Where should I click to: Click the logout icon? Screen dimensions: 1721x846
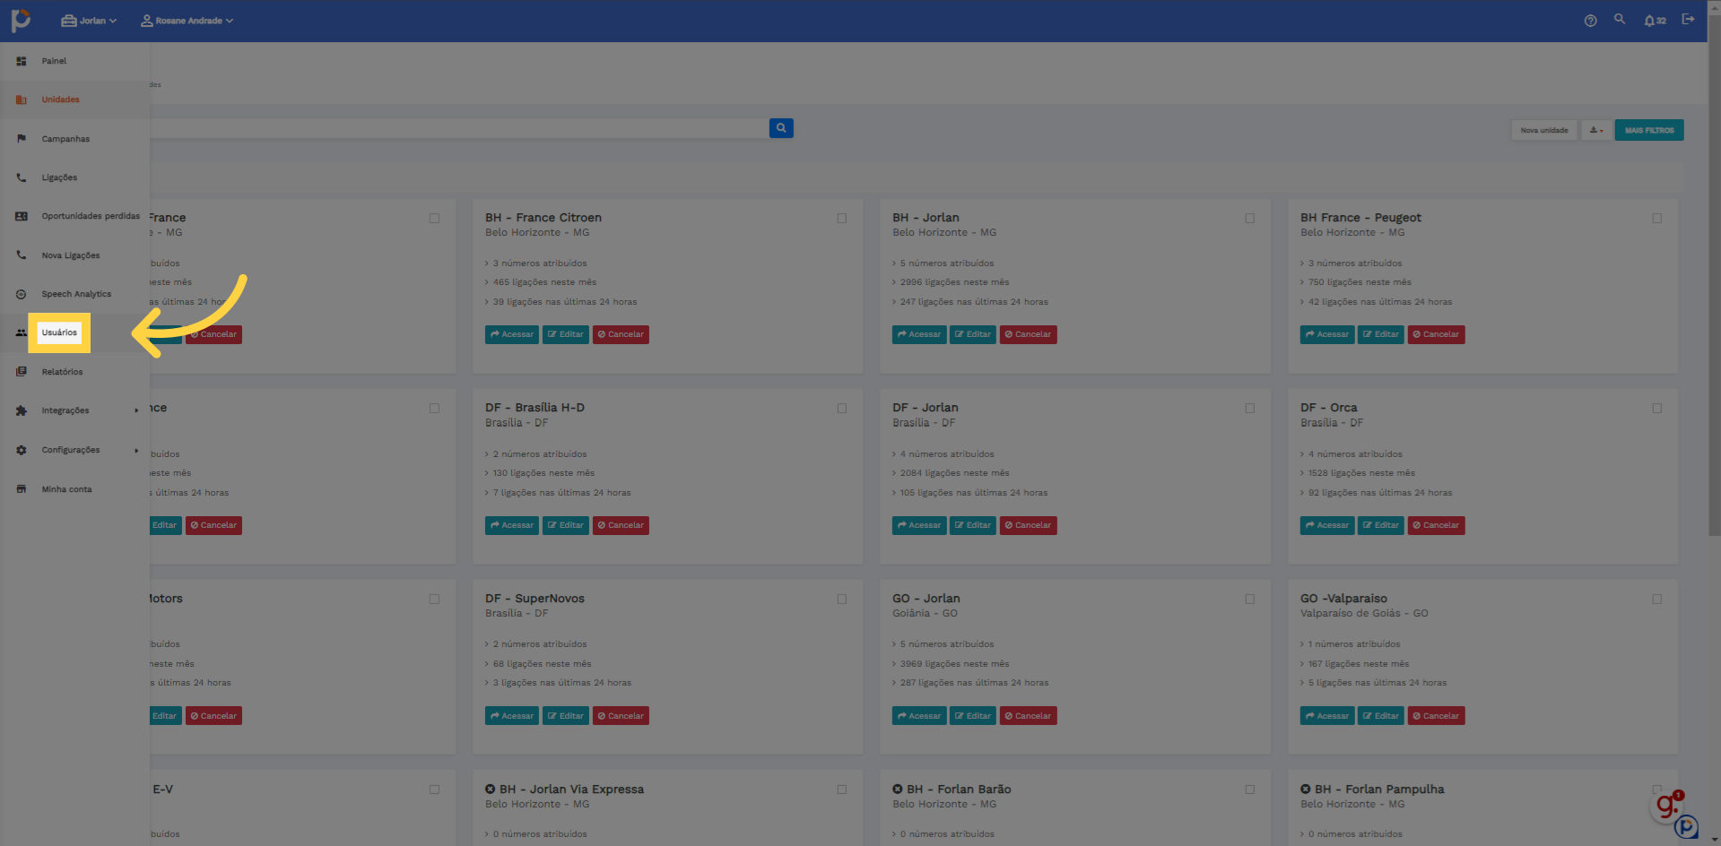[x=1688, y=19]
